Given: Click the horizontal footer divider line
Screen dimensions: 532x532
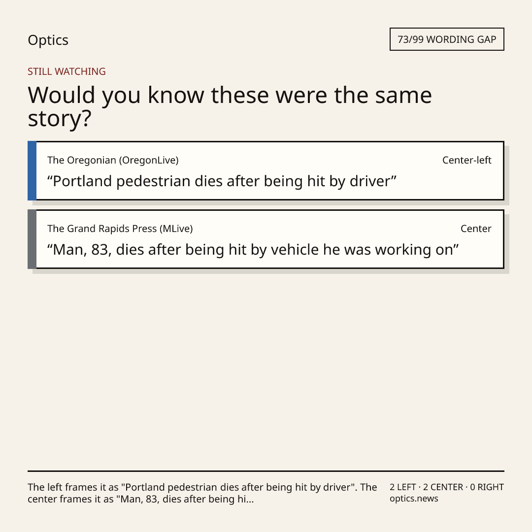Looking at the screenshot, I should point(266,471).
